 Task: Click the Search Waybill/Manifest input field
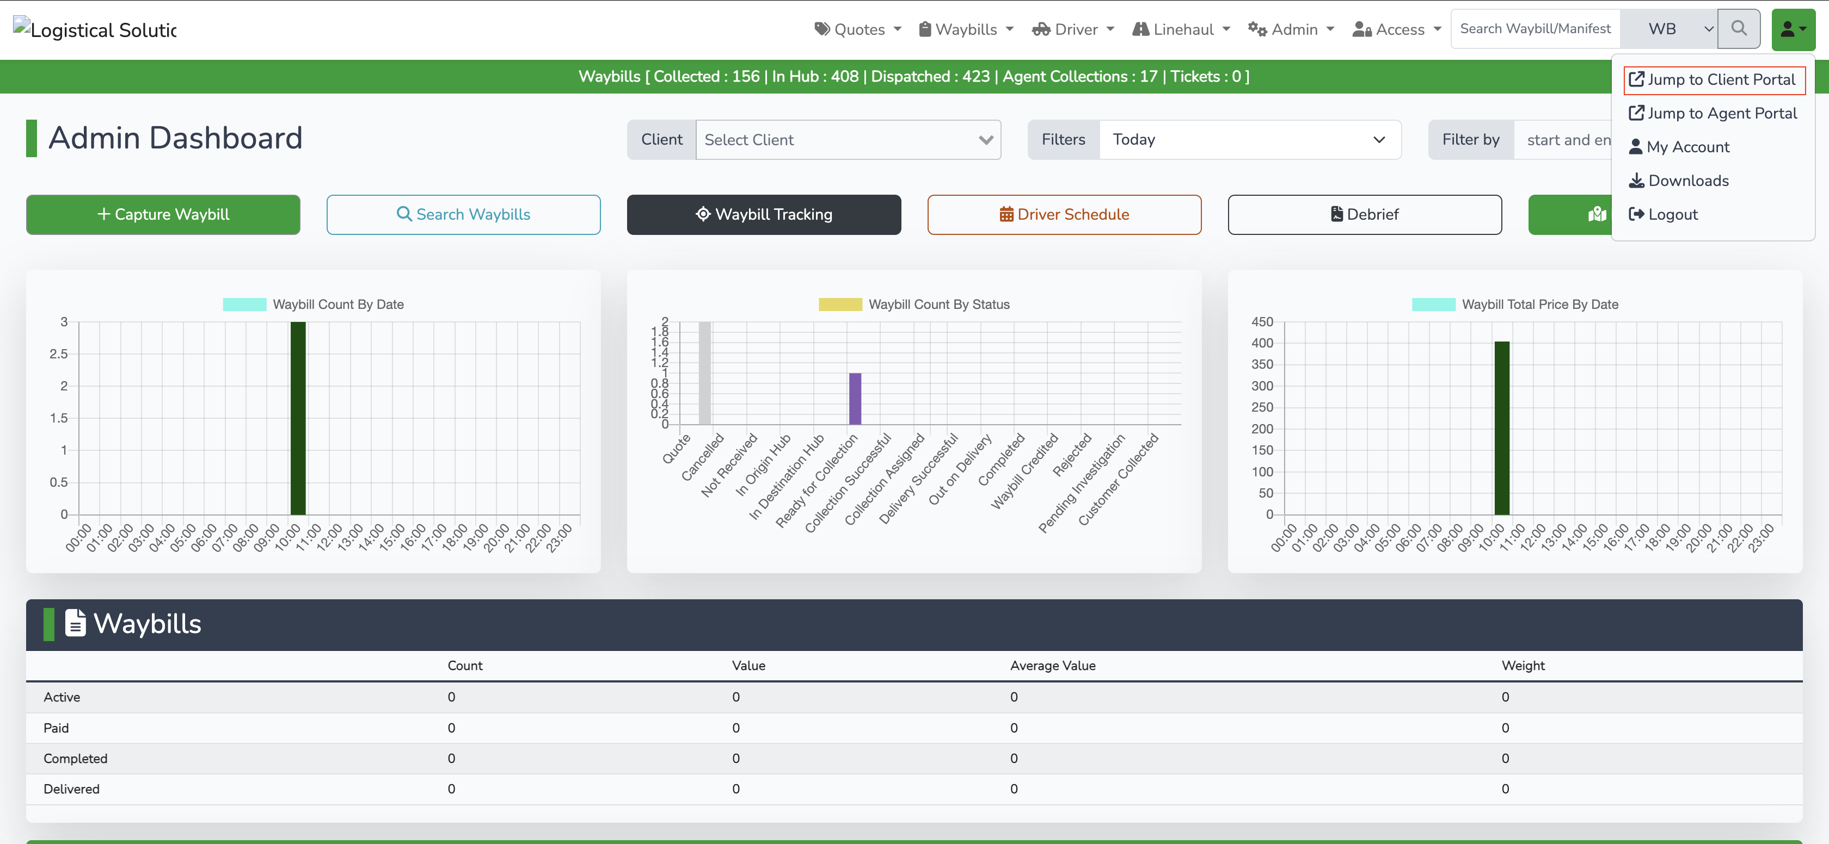(x=1535, y=28)
